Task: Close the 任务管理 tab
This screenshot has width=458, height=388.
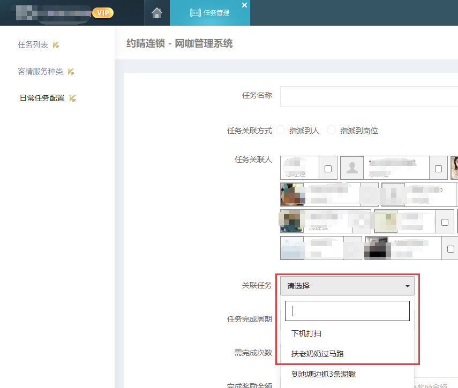Action: (244, 5)
